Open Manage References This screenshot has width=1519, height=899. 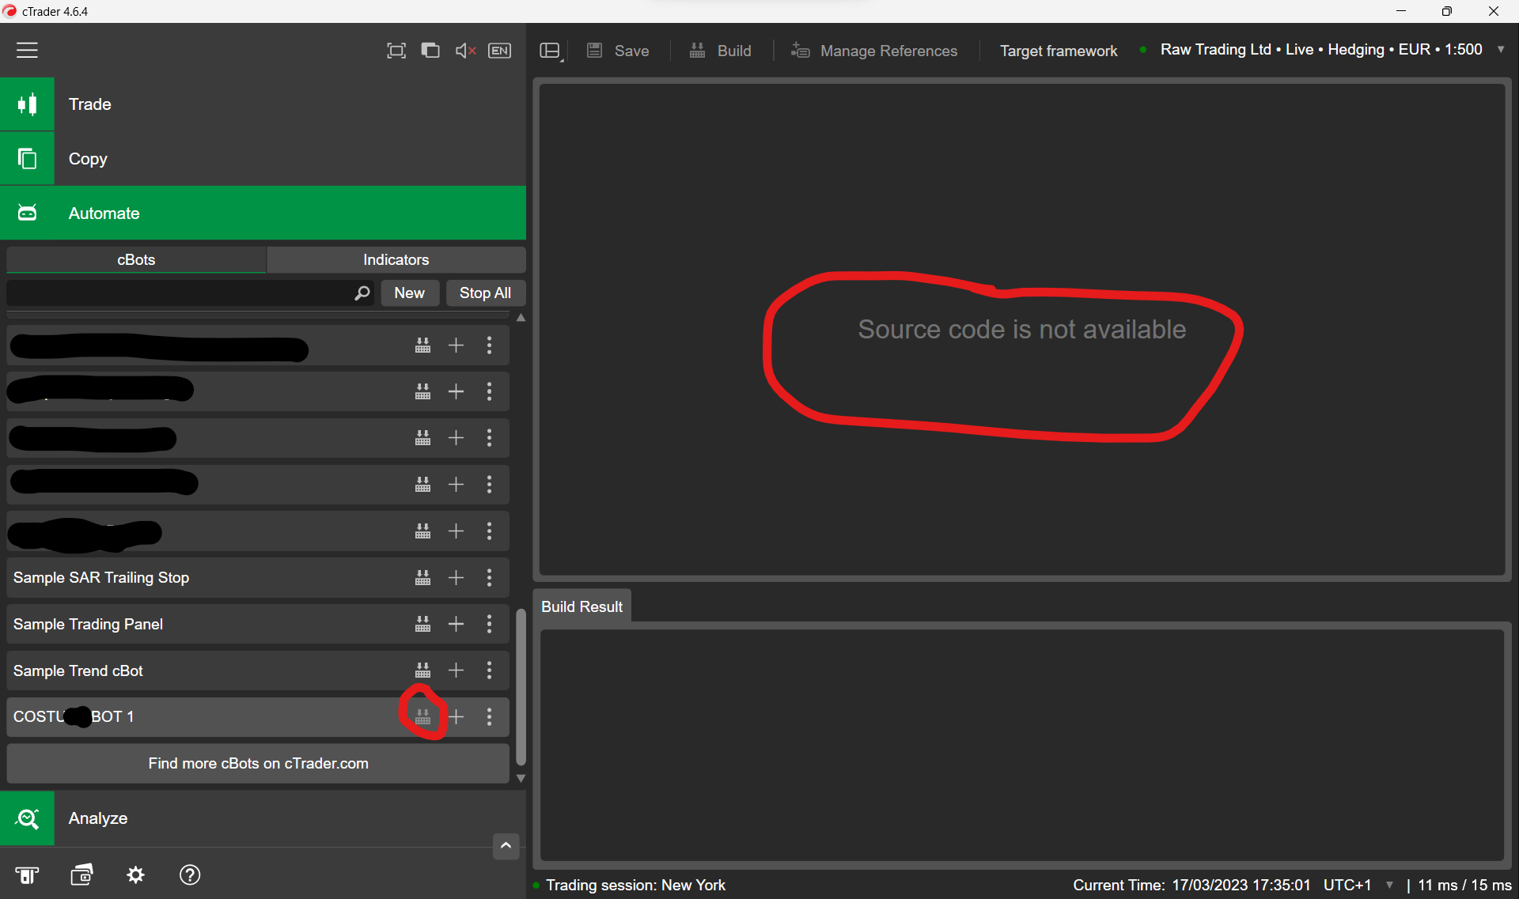tap(874, 51)
